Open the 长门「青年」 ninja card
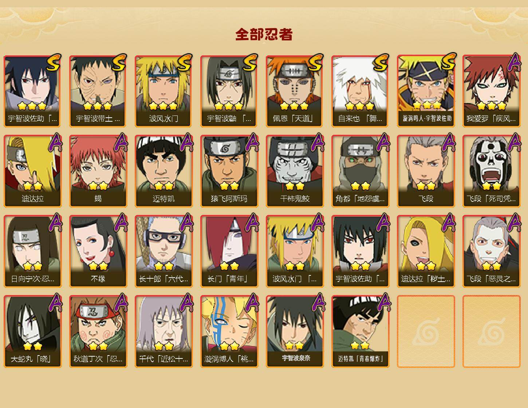This screenshot has width=528, height=408. [x=229, y=251]
